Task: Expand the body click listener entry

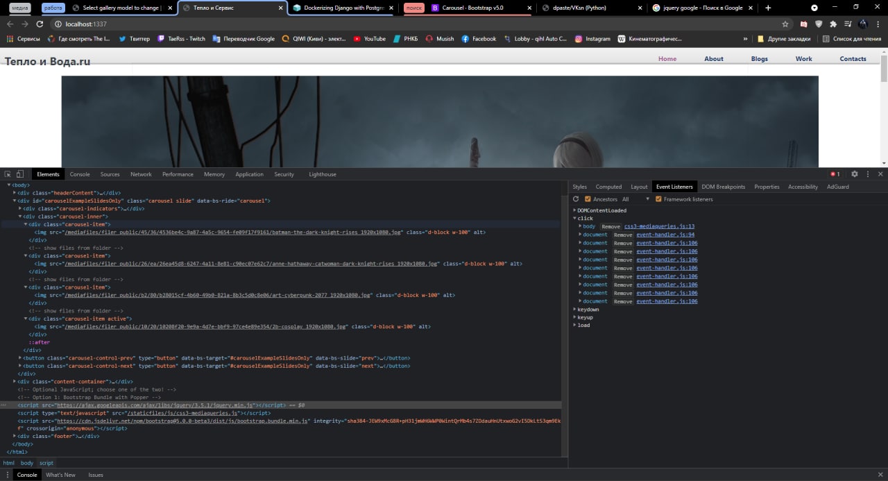Action: click(580, 226)
